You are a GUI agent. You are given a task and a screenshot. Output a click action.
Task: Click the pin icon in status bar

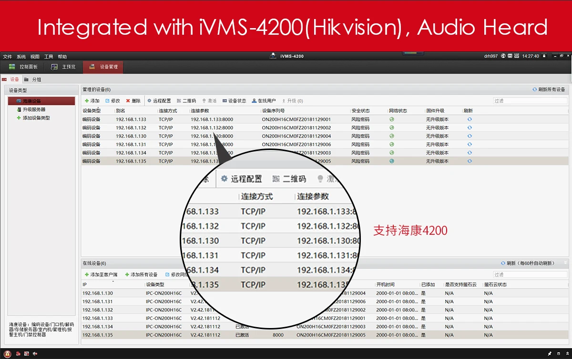click(x=550, y=354)
